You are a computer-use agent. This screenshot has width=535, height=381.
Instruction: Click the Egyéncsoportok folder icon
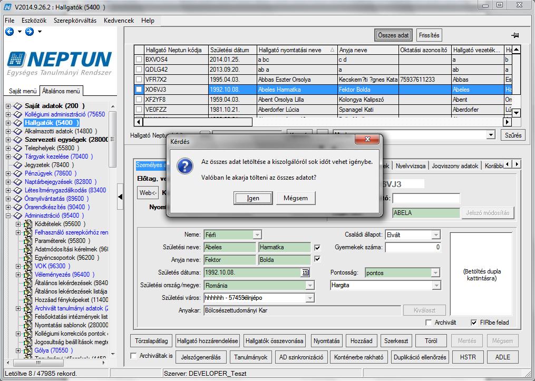point(28,258)
